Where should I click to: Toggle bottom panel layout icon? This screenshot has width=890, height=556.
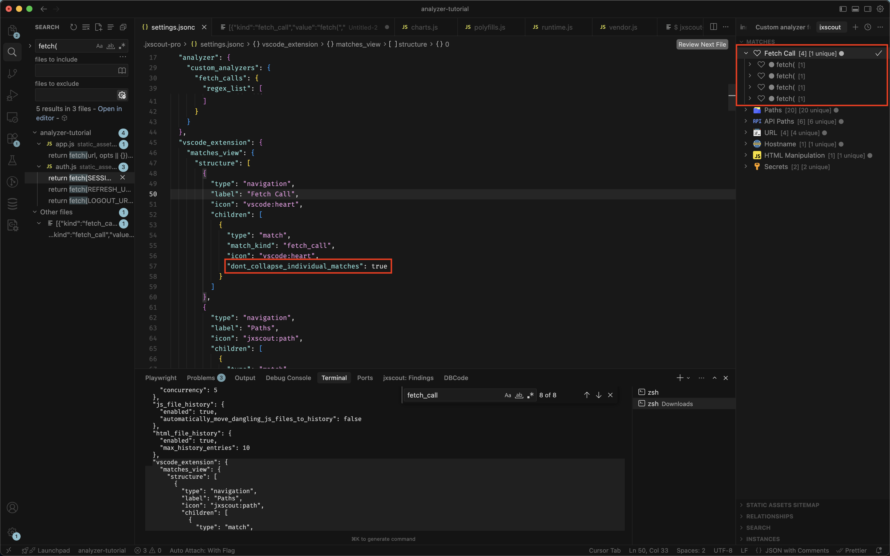[855, 9]
